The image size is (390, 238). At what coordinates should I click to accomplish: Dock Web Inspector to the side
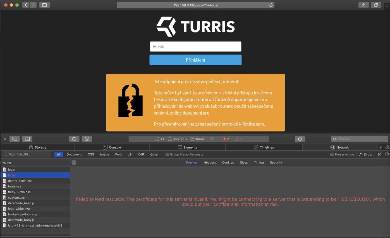pyautogui.click(x=27, y=139)
